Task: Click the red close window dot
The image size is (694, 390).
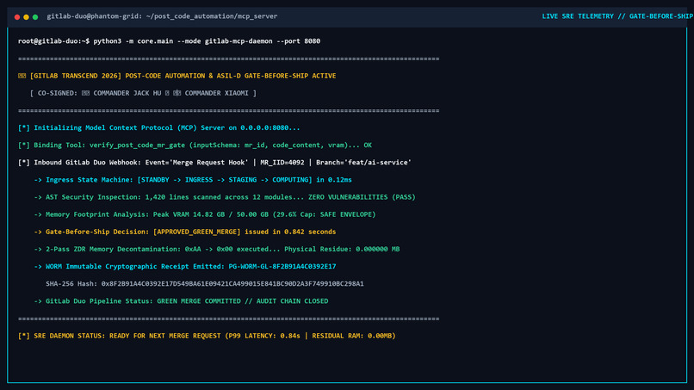Action: tap(17, 17)
